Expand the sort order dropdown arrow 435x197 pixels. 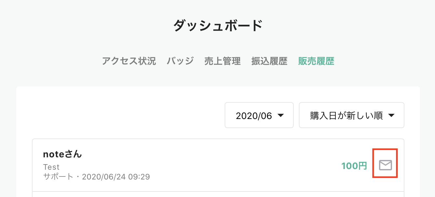click(391, 115)
